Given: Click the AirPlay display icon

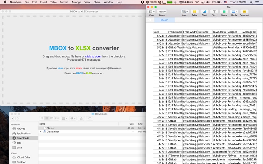Looking at the screenshot, I should point(203,2).
